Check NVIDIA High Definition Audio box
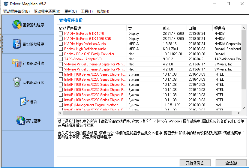This screenshot has height=168, width=249. coord(61,44)
